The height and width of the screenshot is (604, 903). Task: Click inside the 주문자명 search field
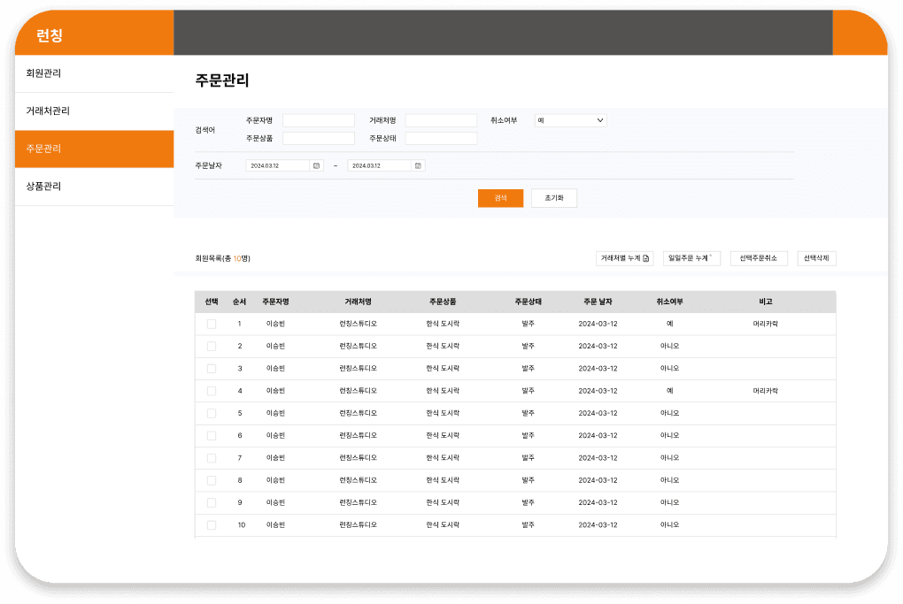(x=319, y=120)
